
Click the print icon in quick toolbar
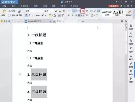point(9,21)
